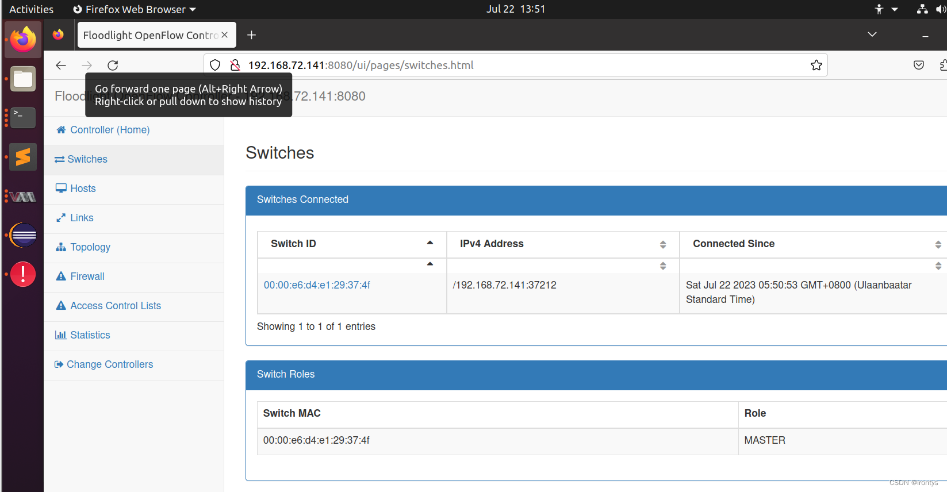Sort table by Connected Since header
Image resolution: width=947 pixels, height=492 pixels.
[x=813, y=244]
